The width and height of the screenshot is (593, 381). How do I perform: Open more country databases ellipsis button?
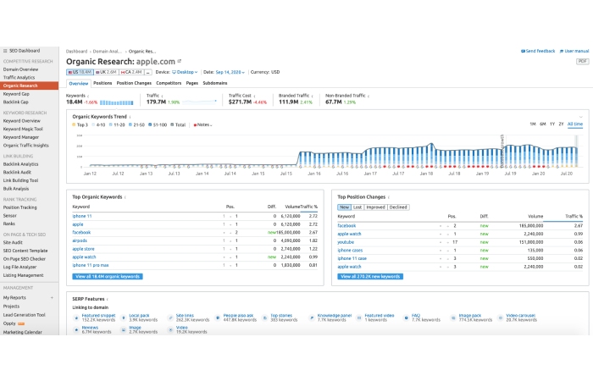[148, 72]
